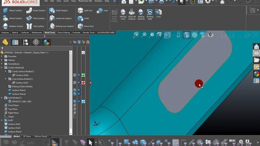Expand the PART feature node
The image size is (260, 146).
[2, 120]
